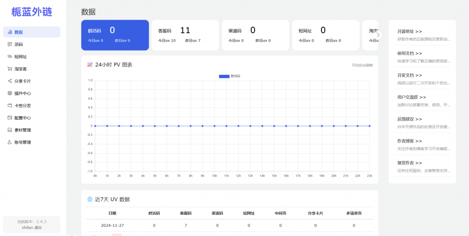This screenshot has height=236, width=469.
Task: Click the 今日uv 10 text in 客服码 card
Action: (167, 41)
